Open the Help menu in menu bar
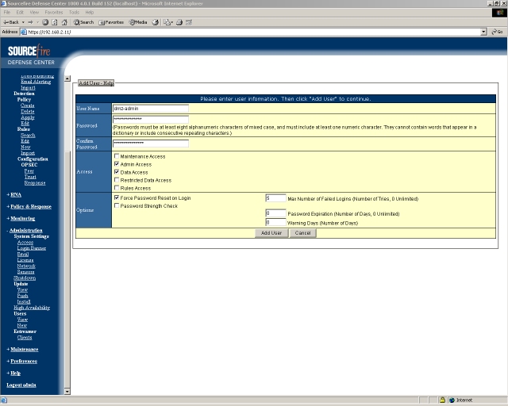508x406 pixels. [x=90, y=13]
